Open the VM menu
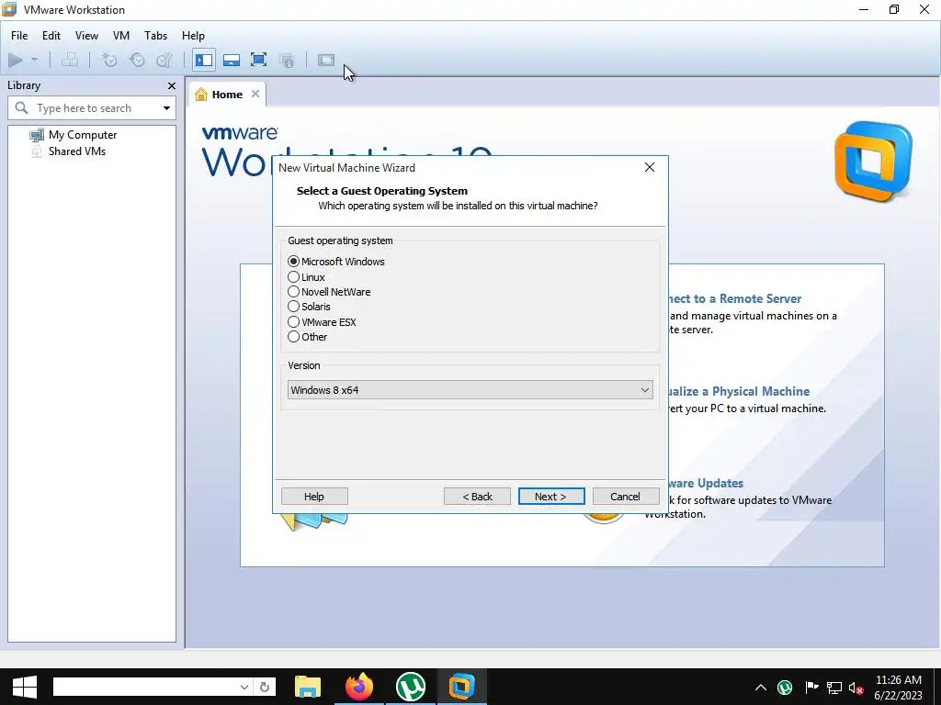The width and height of the screenshot is (941, 705). 121,36
